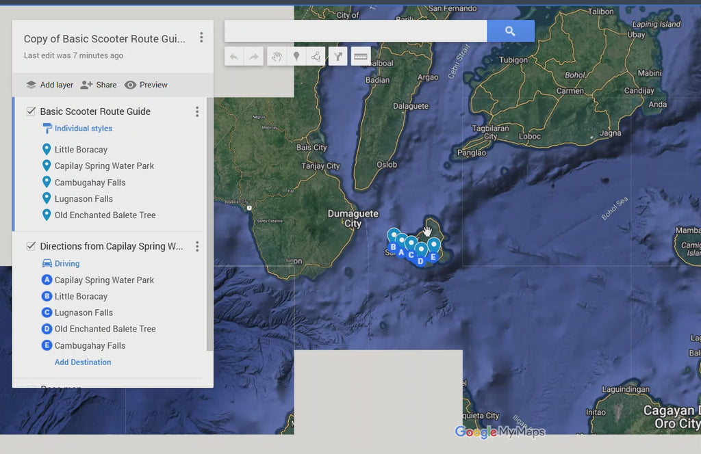This screenshot has height=454, width=701.
Task: Click Last edit was 7 minutes ago
Action: click(x=73, y=56)
